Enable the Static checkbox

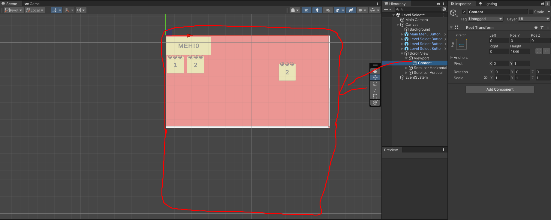coord(531,12)
